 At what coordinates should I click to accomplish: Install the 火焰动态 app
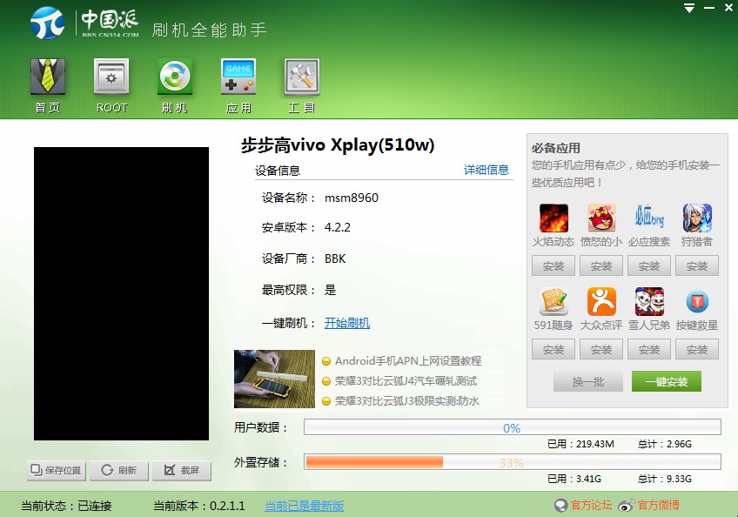click(x=553, y=265)
